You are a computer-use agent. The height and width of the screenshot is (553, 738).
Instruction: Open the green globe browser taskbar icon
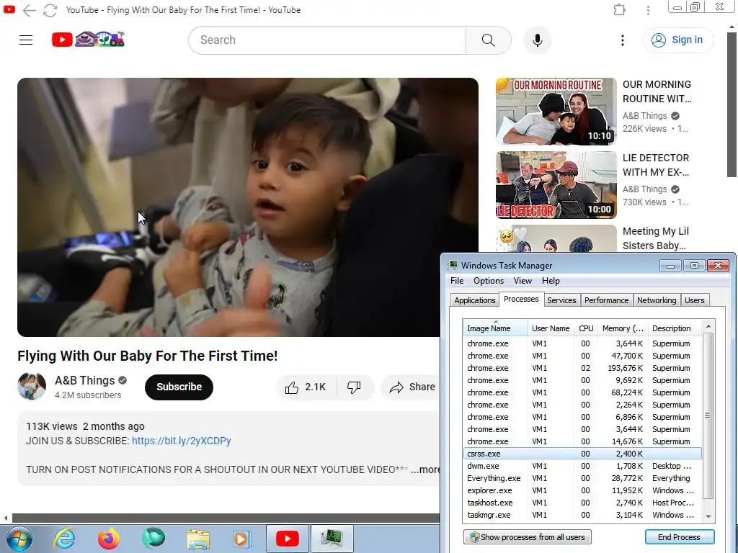[154, 539]
